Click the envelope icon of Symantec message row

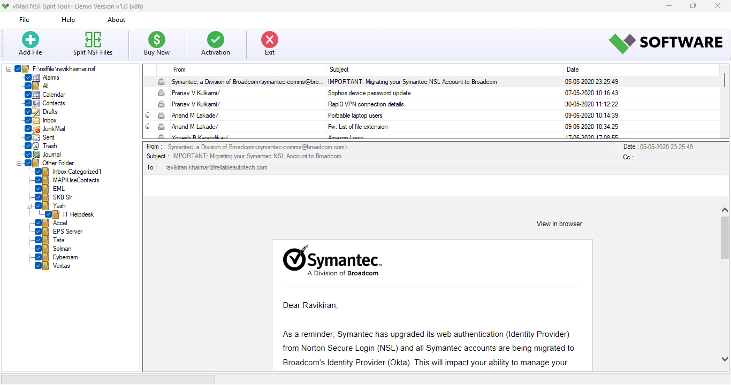[161, 82]
